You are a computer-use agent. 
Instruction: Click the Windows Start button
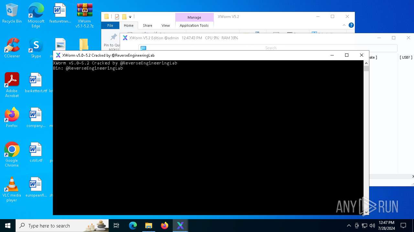[x=8, y=226]
